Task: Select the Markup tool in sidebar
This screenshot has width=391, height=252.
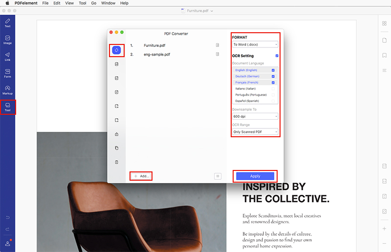Action: [7, 90]
